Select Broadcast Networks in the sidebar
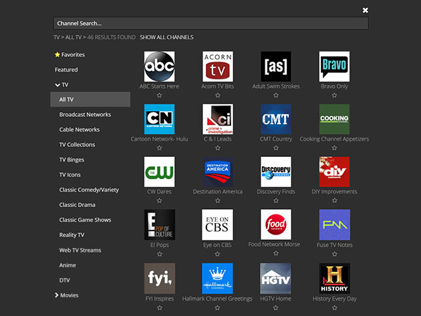The height and width of the screenshot is (316, 421). coord(85,115)
